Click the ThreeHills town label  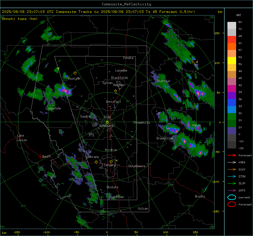pos(141,123)
